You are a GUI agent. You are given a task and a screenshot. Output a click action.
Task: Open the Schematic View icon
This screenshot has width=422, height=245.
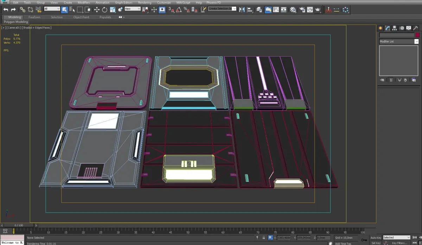(x=283, y=9)
